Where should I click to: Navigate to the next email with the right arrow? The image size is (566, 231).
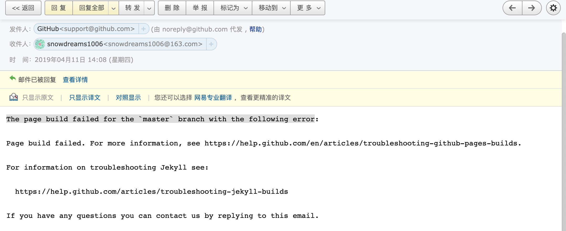532,8
